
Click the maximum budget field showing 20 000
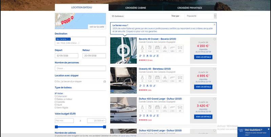pos(97,121)
